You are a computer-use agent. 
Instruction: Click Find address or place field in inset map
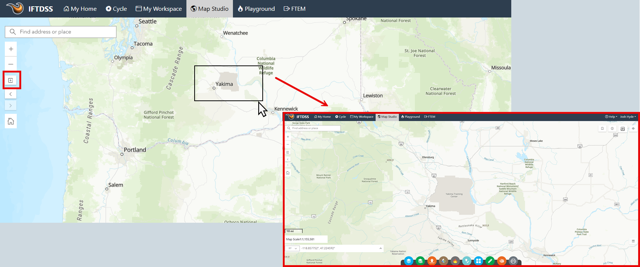(x=313, y=128)
